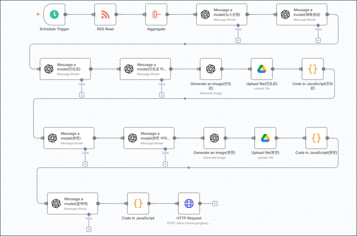The width and height of the screenshot is (357, 236).
Task: Select Code in JavaScript(인트로) node
Action: tap(312, 69)
